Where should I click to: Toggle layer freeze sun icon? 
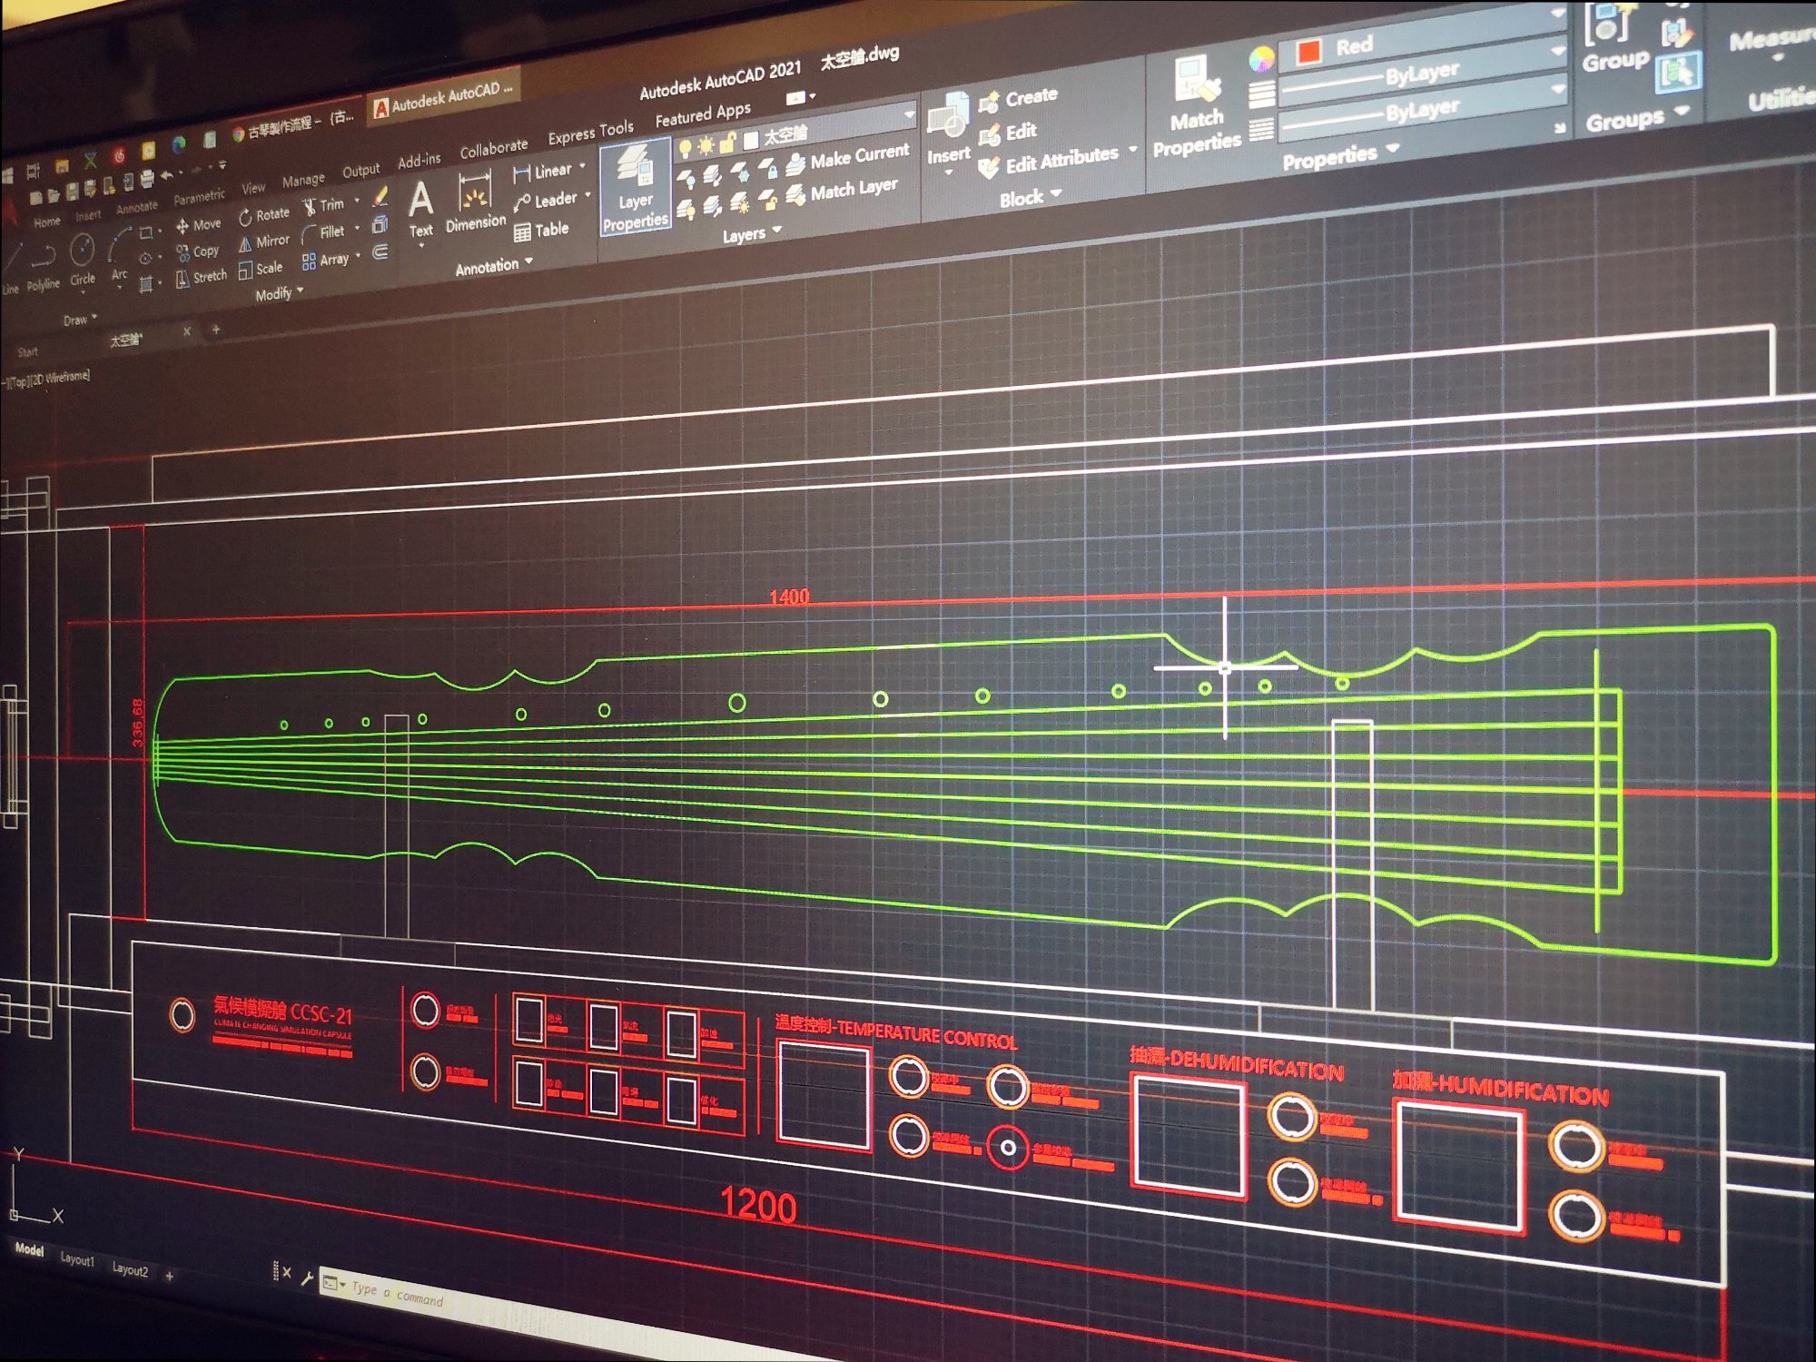tap(706, 144)
